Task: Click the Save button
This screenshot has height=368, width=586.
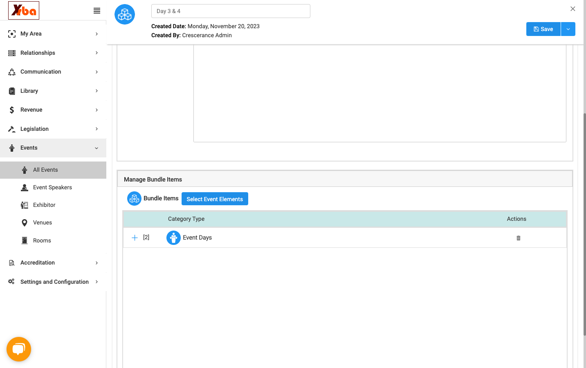Action: [x=543, y=29]
